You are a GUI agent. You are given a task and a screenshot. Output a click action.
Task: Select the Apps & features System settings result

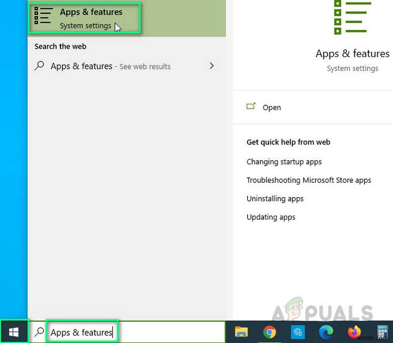[127, 18]
